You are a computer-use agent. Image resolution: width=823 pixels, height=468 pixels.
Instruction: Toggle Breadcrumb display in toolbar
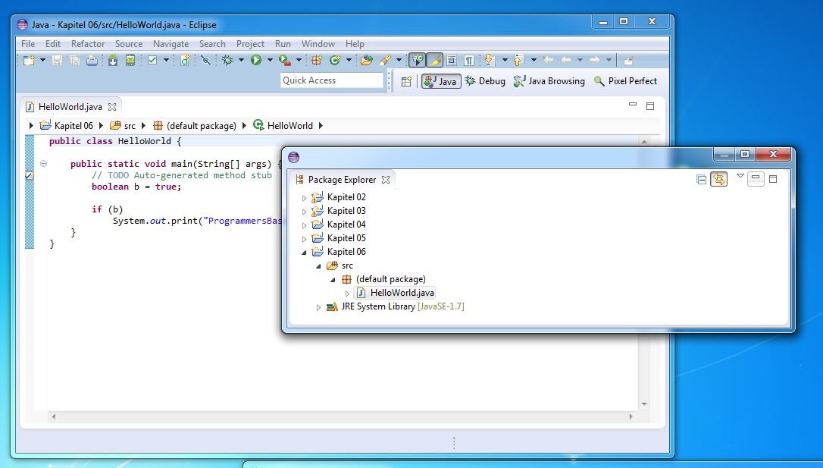click(x=418, y=61)
